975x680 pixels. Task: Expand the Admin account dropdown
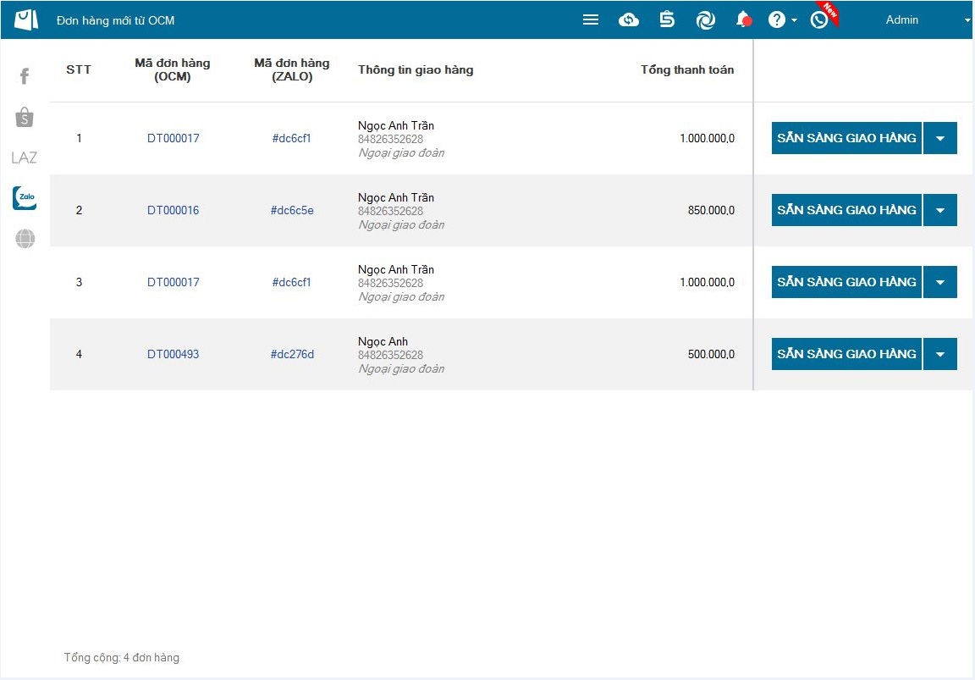click(927, 19)
